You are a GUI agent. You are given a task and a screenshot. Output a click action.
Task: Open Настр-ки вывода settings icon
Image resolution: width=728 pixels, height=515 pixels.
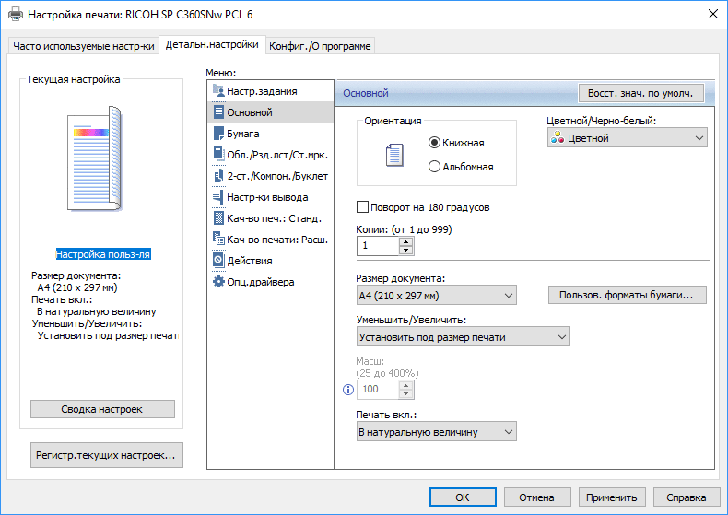click(218, 197)
